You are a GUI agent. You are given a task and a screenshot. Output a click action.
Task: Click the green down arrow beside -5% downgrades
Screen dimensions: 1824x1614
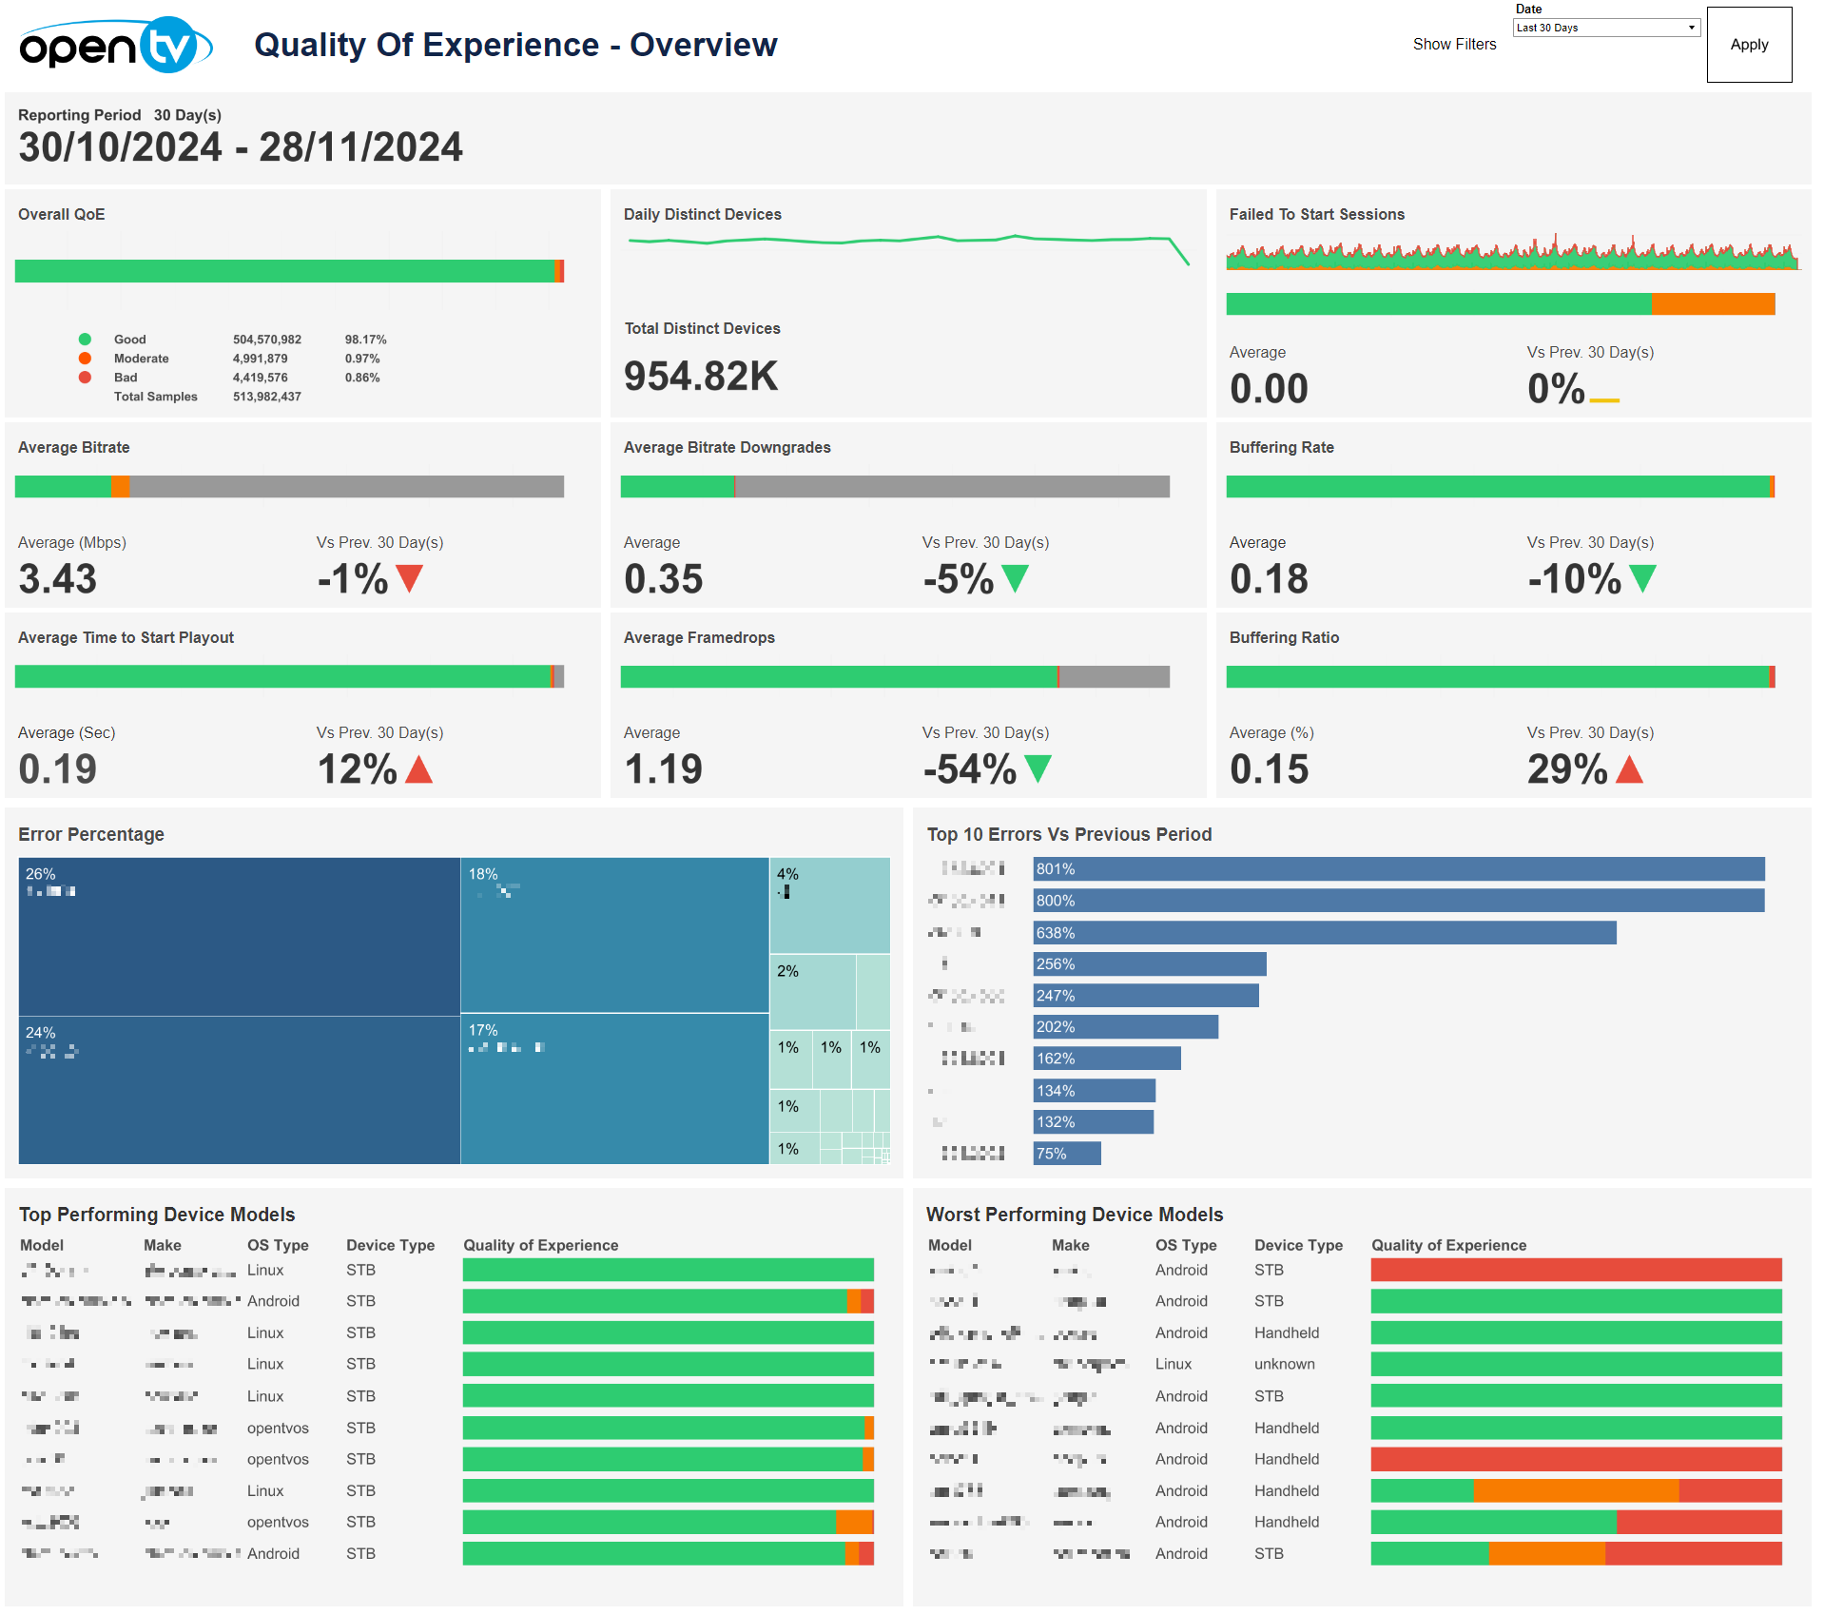point(1015,577)
